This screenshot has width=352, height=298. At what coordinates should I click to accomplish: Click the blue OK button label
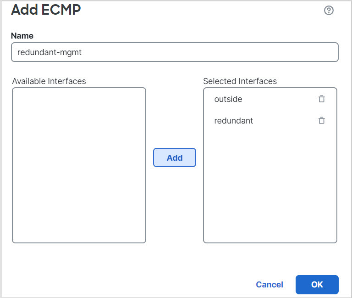pyautogui.click(x=317, y=285)
